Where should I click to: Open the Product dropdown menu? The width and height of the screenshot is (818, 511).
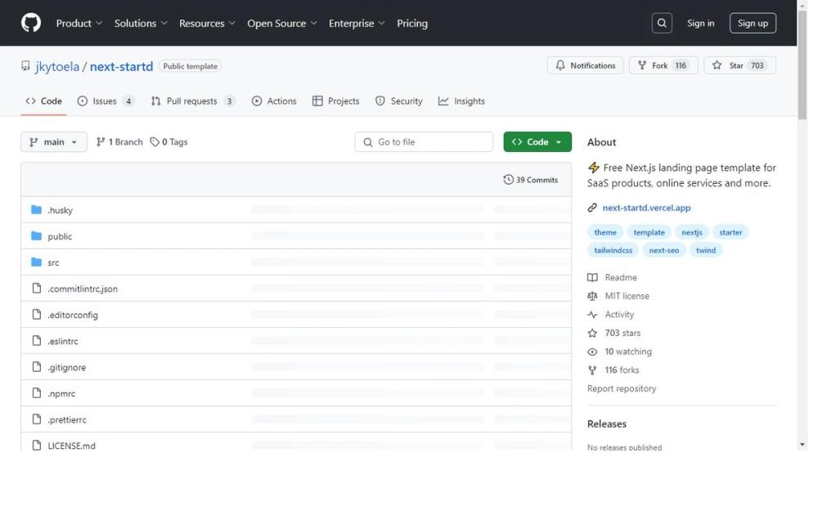coord(79,23)
